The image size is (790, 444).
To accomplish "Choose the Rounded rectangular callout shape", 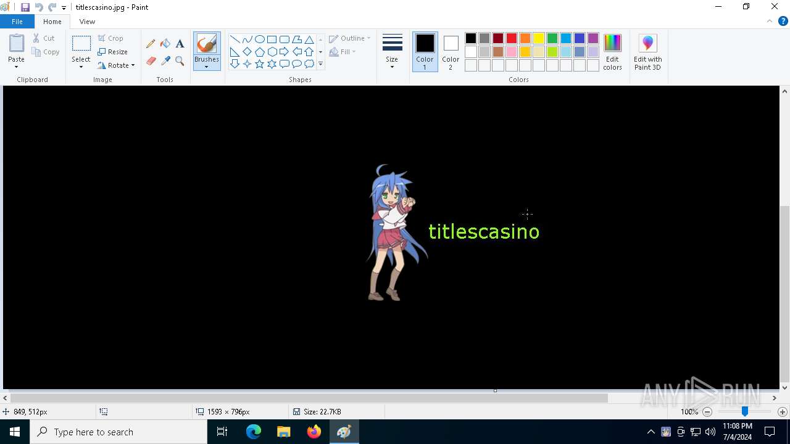I will [x=284, y=64].
